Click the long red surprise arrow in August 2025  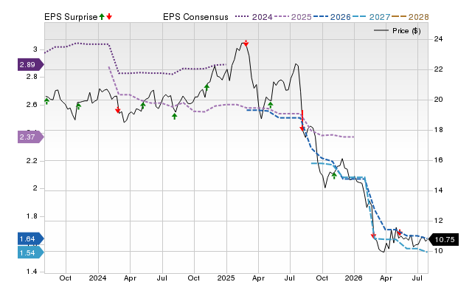coord(302,121)
